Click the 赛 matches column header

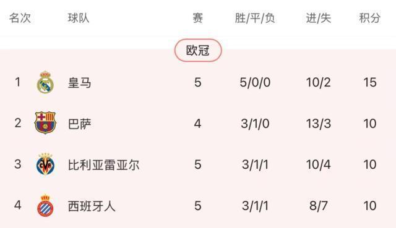pos(198,18)
